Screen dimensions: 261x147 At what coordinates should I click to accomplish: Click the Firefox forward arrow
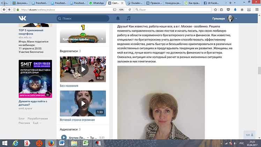pyautogui.click(x=9, y=10)
